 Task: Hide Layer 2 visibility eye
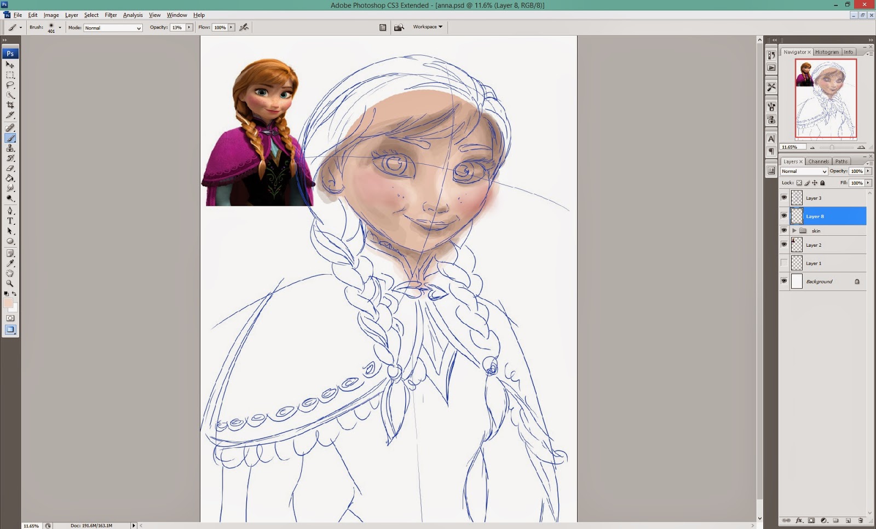pos(784,245)
